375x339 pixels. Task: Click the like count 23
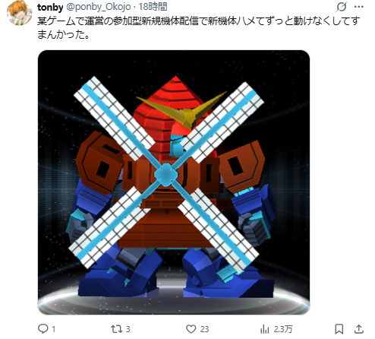[x=204, y=329]
